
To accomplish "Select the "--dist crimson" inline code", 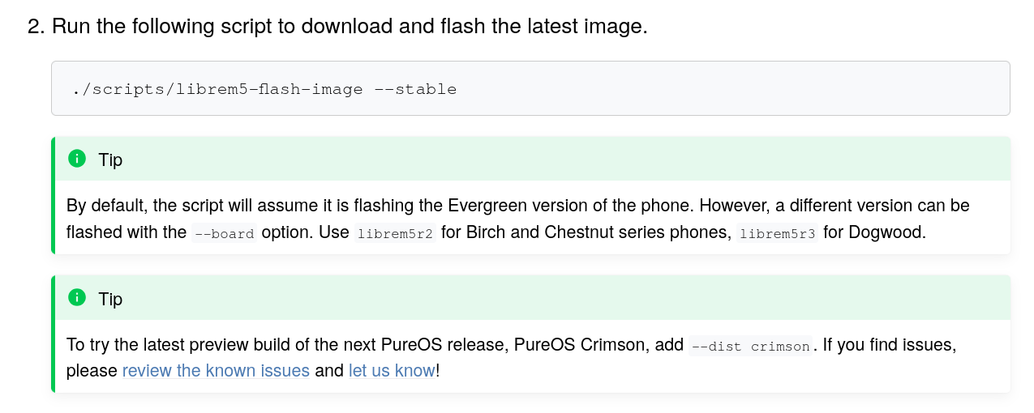I will pos(750,346).
